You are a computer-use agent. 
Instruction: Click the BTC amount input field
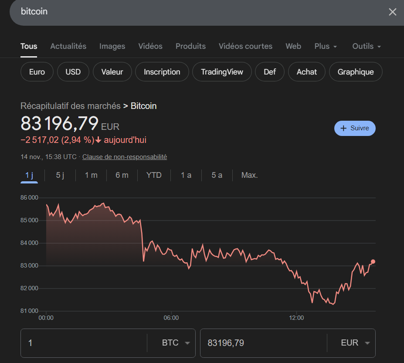(83, 343)
